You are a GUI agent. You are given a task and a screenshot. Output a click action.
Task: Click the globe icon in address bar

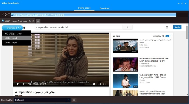pyautogui.click(x=12, y=15)
